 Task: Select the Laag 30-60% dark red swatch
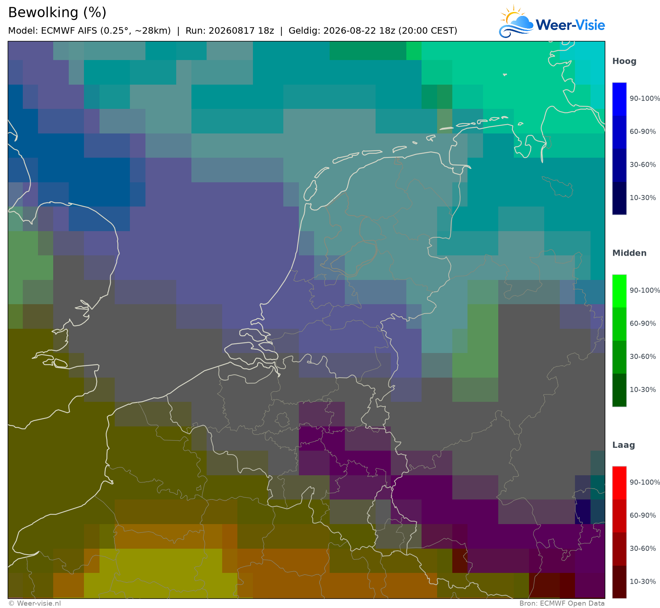coord(619,549)
